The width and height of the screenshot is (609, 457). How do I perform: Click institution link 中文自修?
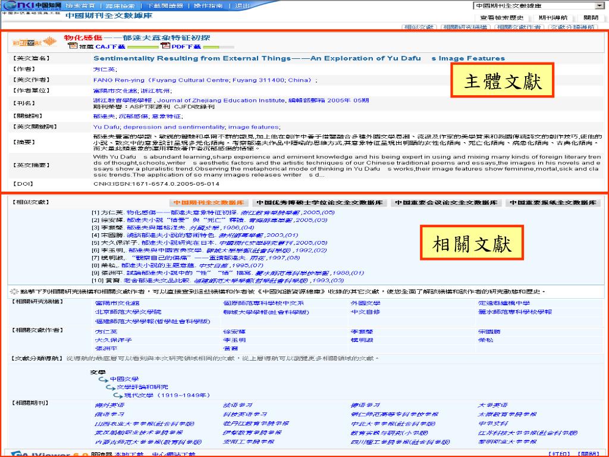365,312
